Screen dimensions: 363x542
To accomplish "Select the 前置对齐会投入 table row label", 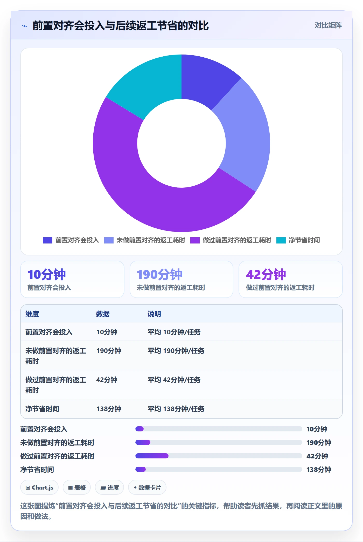I will click(49, 332).
